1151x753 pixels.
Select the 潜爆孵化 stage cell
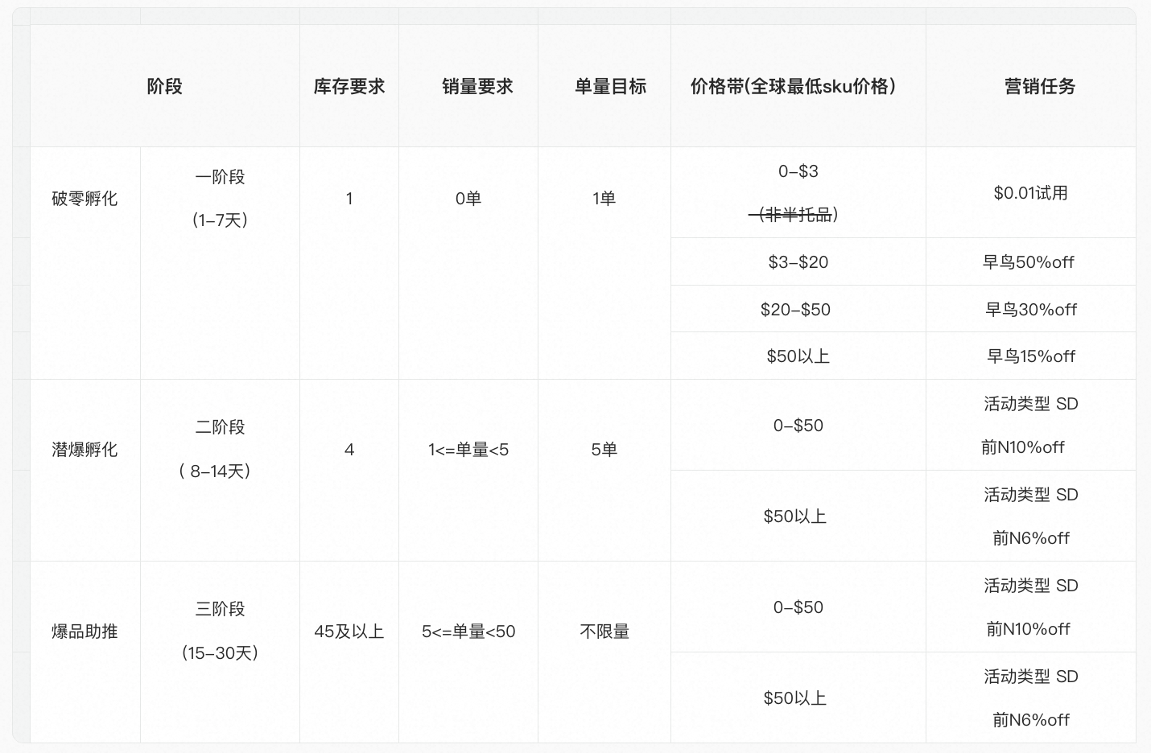85,449
